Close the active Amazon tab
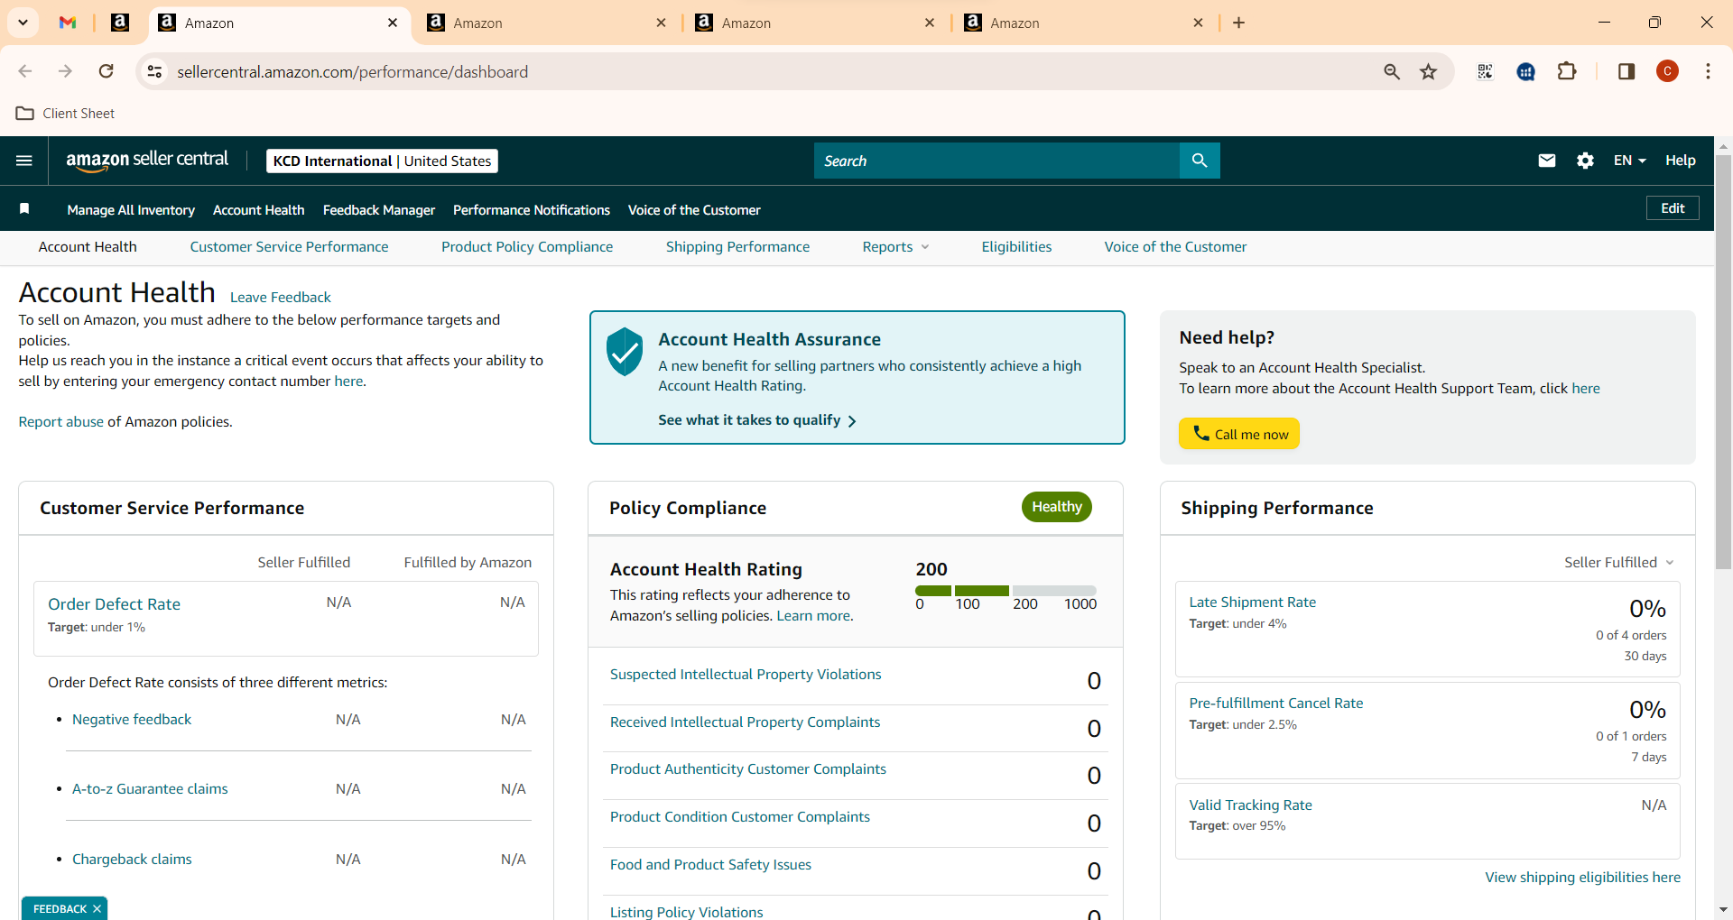Viewport: 1733px width, 920px height. point(393,23)
